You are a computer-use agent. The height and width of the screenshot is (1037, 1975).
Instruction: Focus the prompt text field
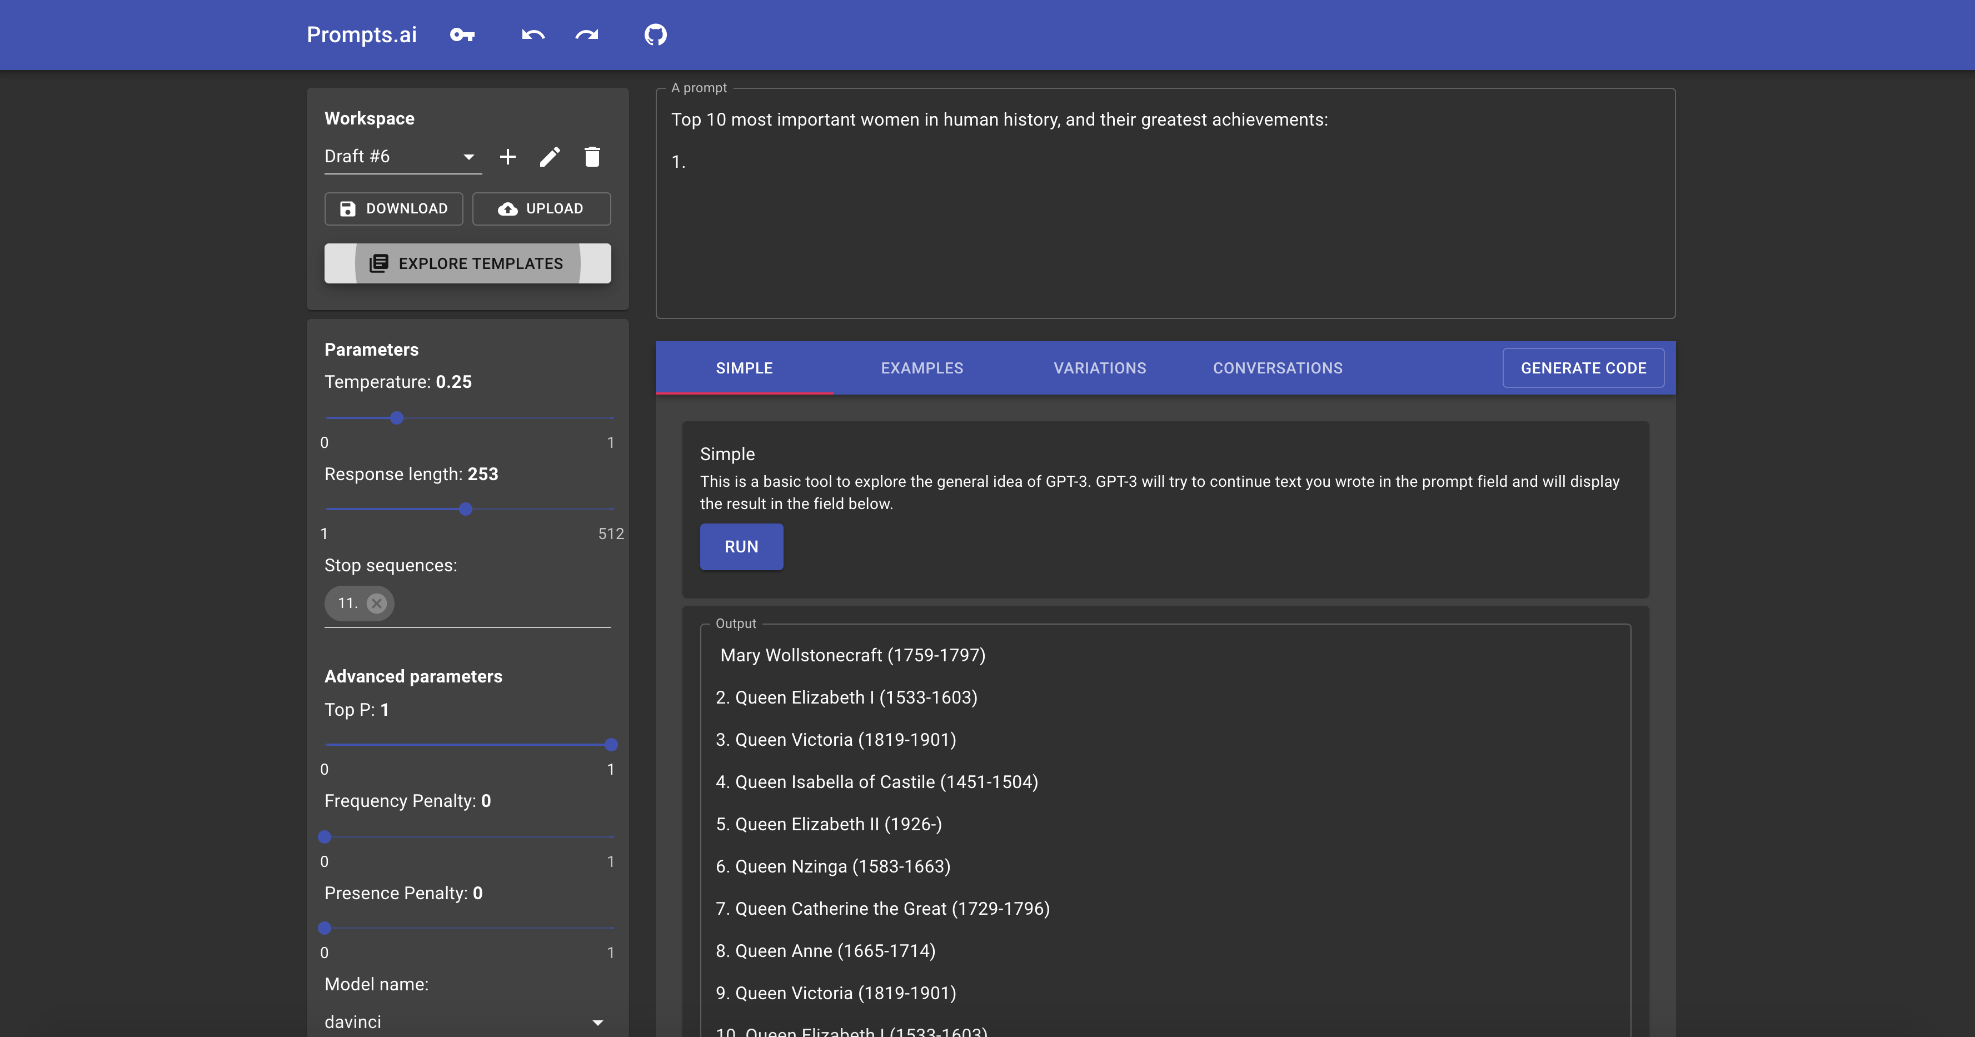pos(1165,204)
